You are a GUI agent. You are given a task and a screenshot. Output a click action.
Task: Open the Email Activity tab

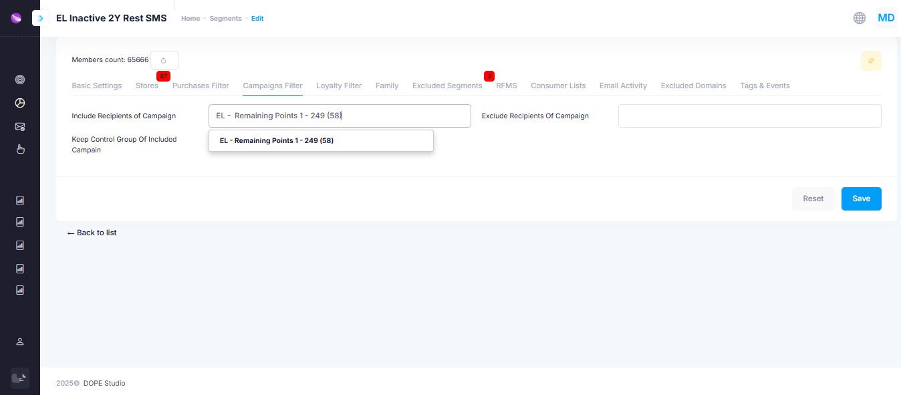tap(623, 86)
